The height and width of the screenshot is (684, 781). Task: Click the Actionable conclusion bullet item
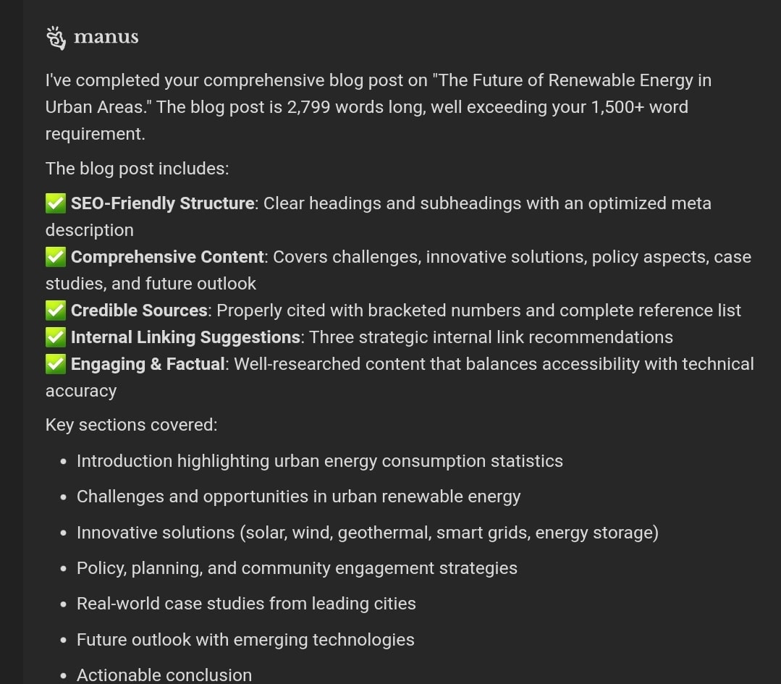164,675
